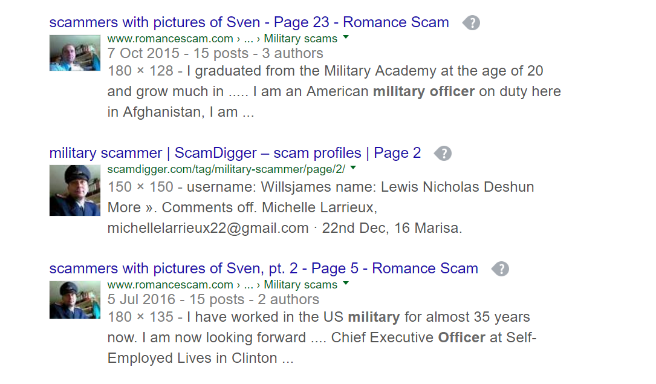This screenshot has height=384, width=656.
Task: Click www.romancescam.com URL under Page 5 result
Action: (x=170, y=285)
